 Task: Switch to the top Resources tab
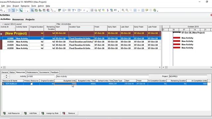(18, 20)
